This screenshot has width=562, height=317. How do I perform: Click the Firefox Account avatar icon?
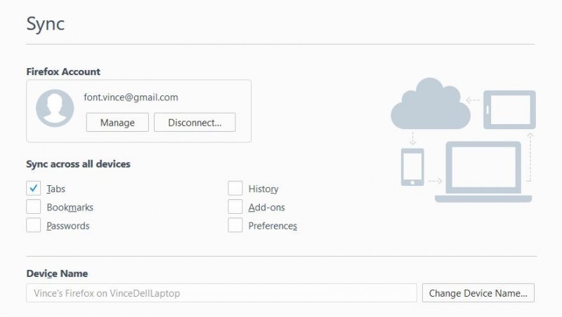[x=55, y=108]
